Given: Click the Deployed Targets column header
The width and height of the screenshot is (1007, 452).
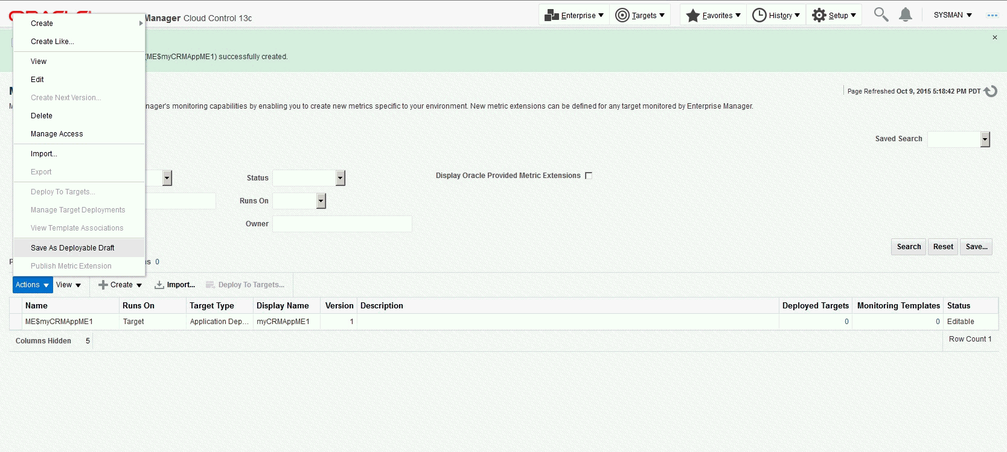Looking at the screenshot, I should (816, 306).
